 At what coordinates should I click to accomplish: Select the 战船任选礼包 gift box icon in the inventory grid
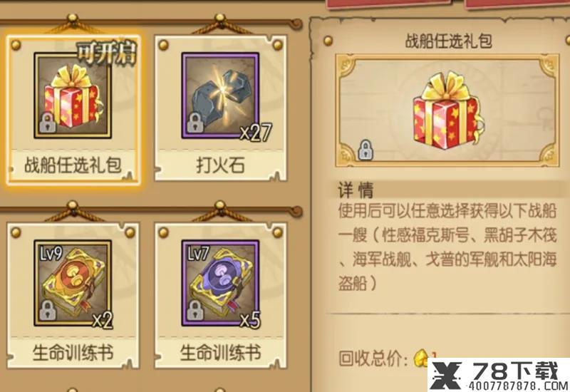coord(73,96)
